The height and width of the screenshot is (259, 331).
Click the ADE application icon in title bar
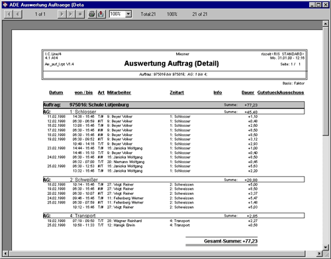[5, 5]
